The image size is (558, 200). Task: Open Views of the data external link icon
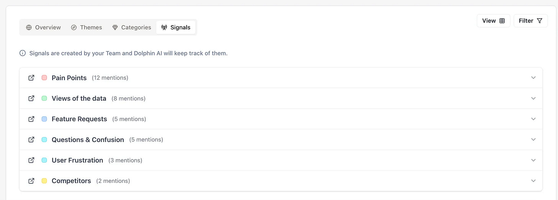31,98
